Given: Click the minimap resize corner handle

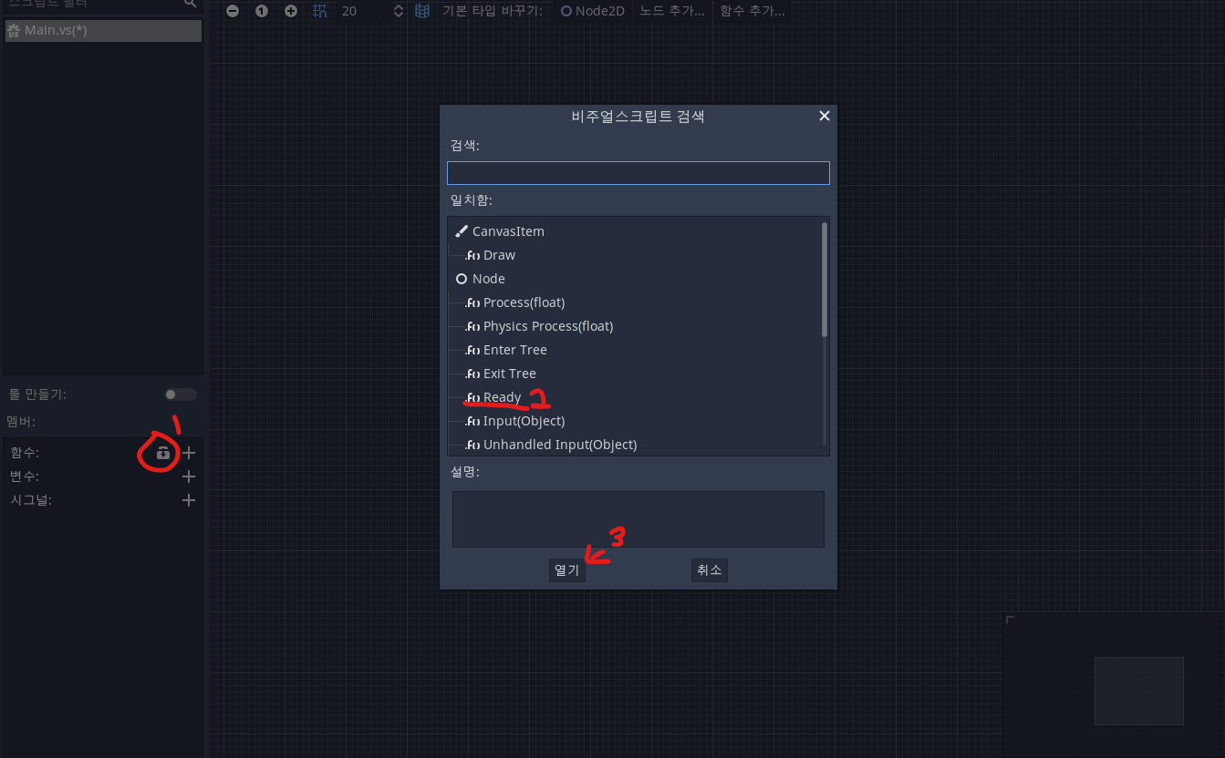Looking at the screenshot, I should [1010, 620].
